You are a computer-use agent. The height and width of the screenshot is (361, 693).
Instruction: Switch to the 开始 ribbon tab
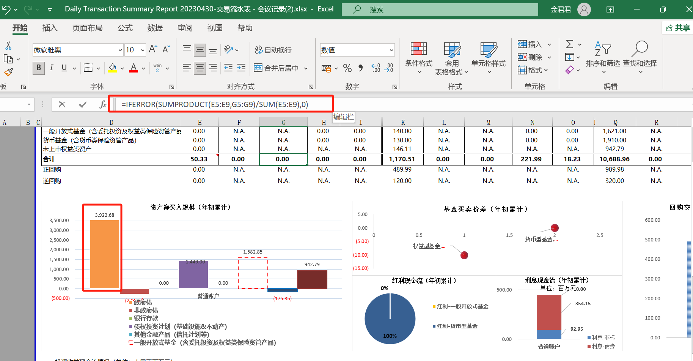20,28
